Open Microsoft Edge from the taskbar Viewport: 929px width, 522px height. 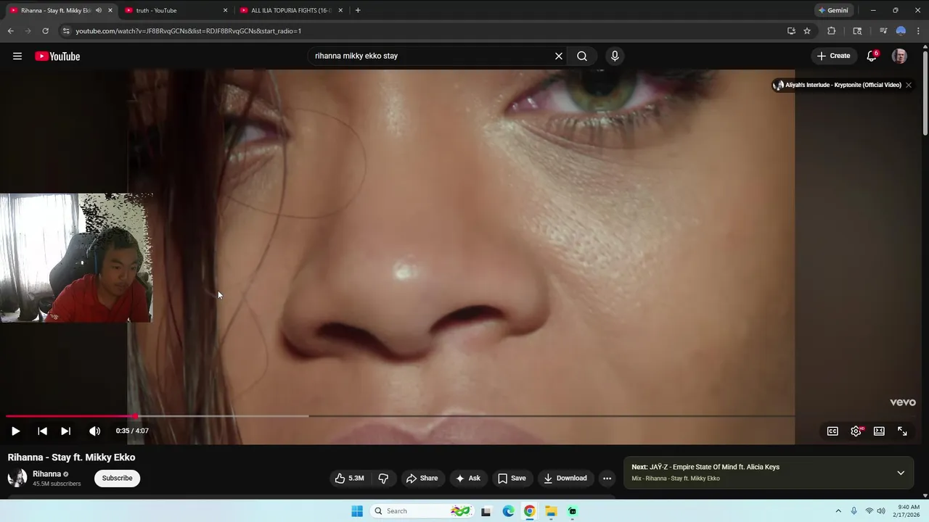pos(508,511)
